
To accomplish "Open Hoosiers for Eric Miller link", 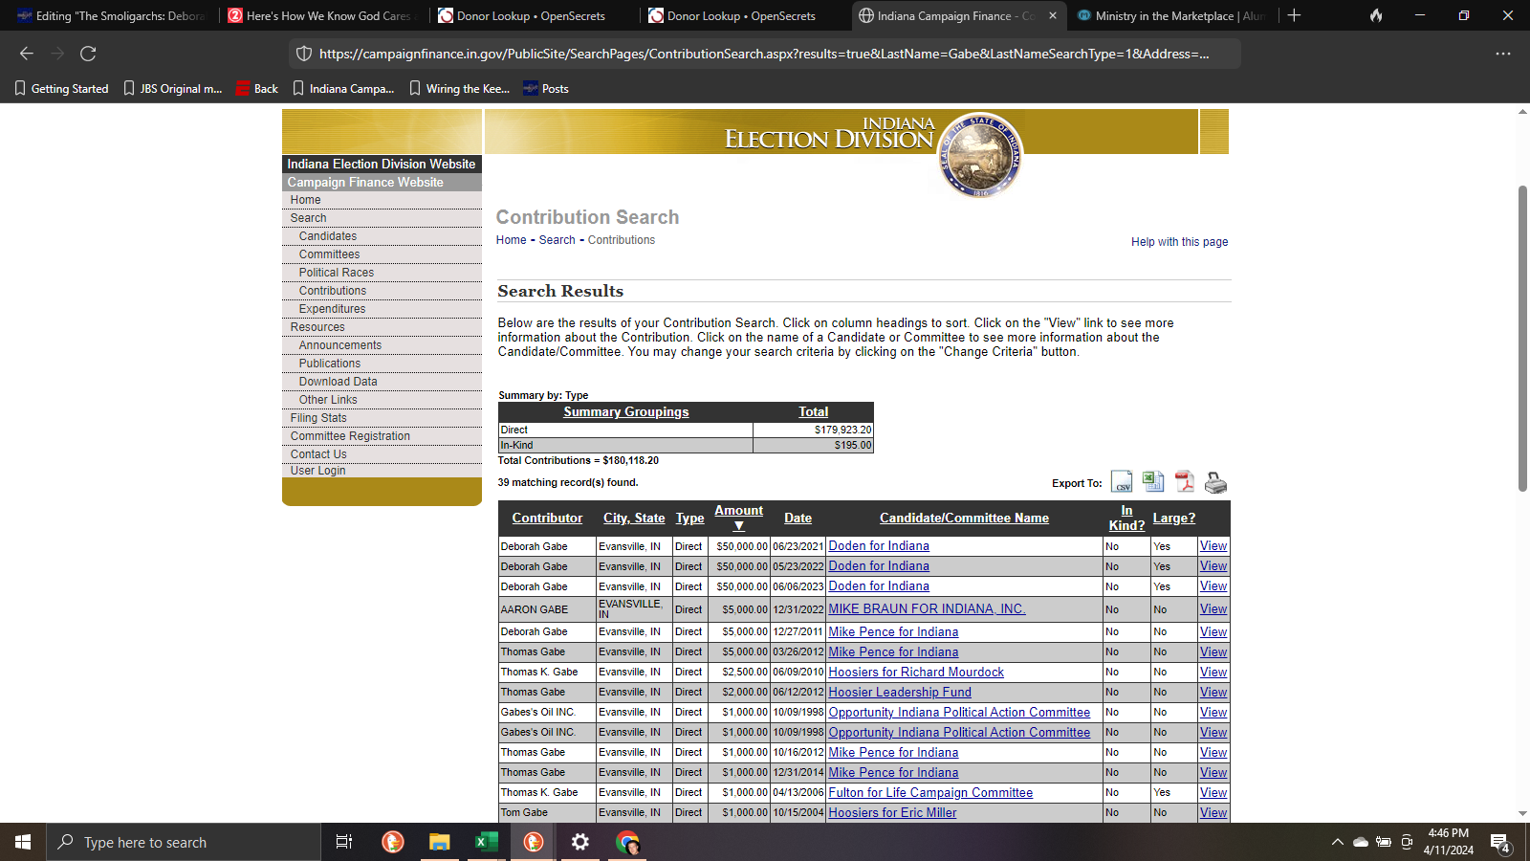I will point(892,813).
